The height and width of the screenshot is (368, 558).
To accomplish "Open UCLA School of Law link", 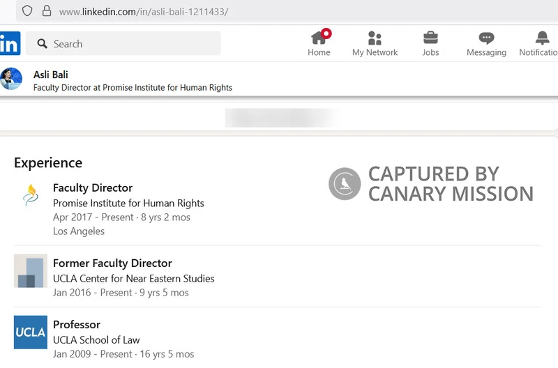I will [x=96, y=340].
